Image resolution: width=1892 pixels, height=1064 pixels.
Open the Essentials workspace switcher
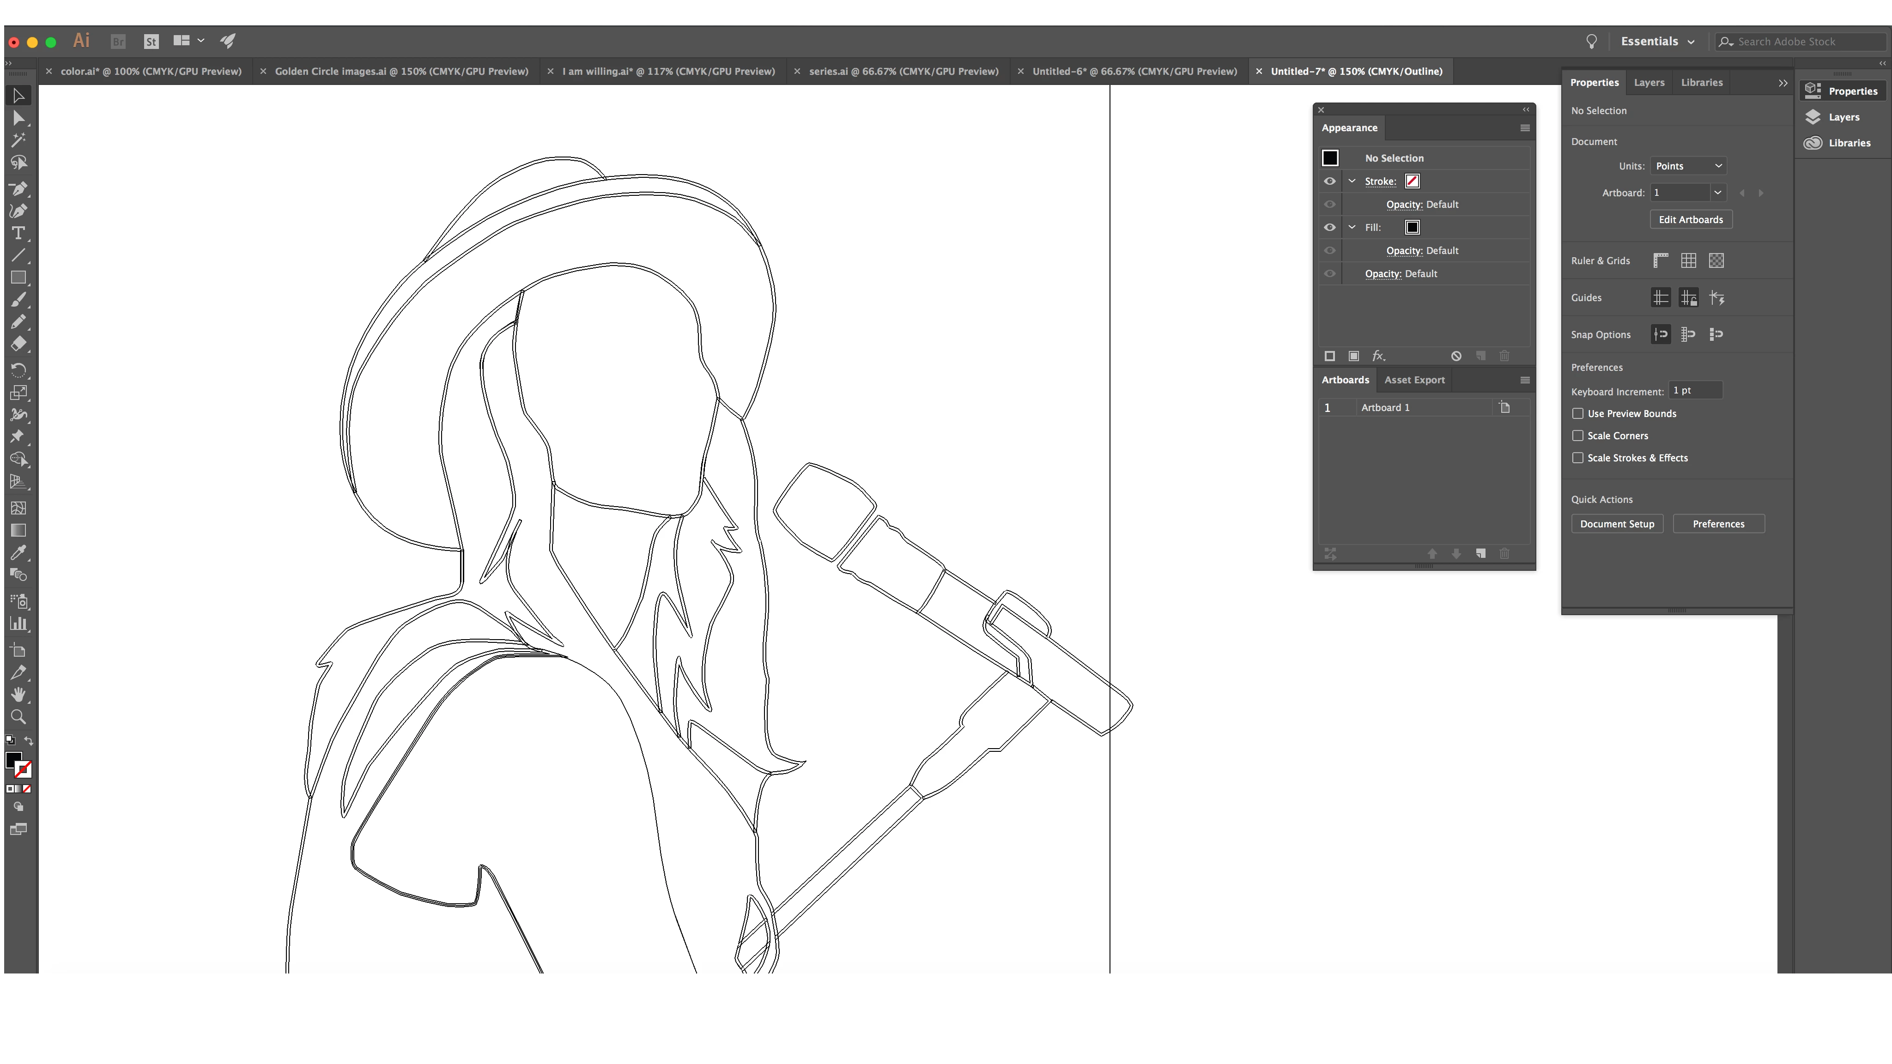pos(1657,42)
